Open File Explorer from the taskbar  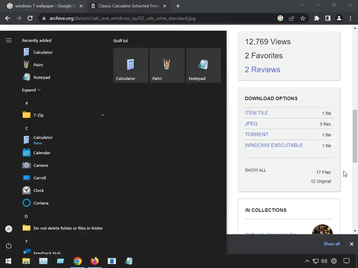(26, 261)
